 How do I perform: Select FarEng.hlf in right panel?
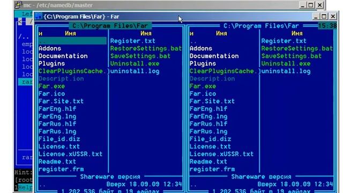[x=208, y=109]
